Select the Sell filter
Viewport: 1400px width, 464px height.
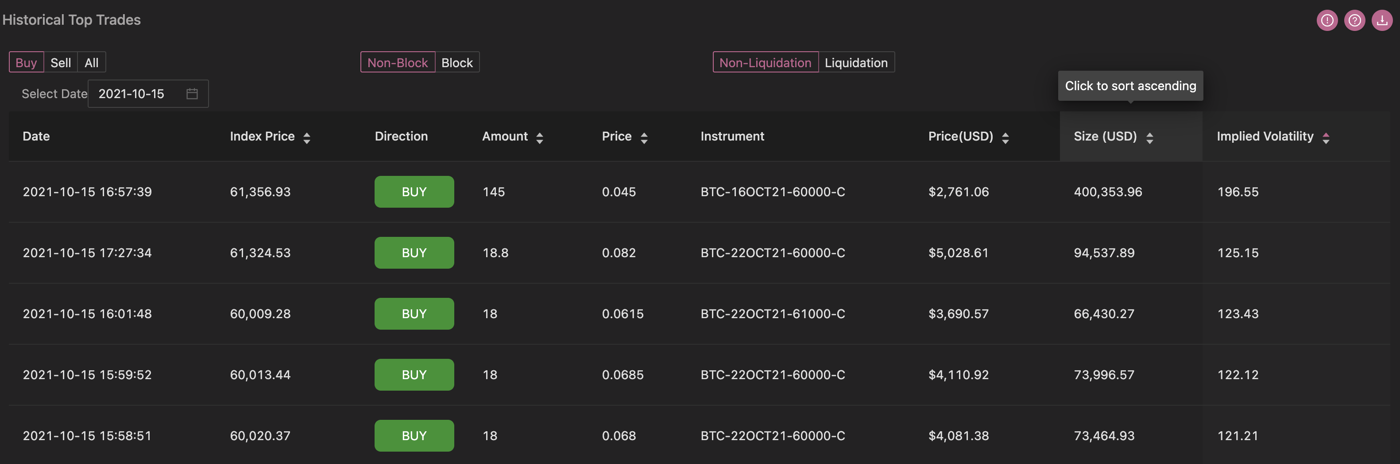(x=61, y=62)
